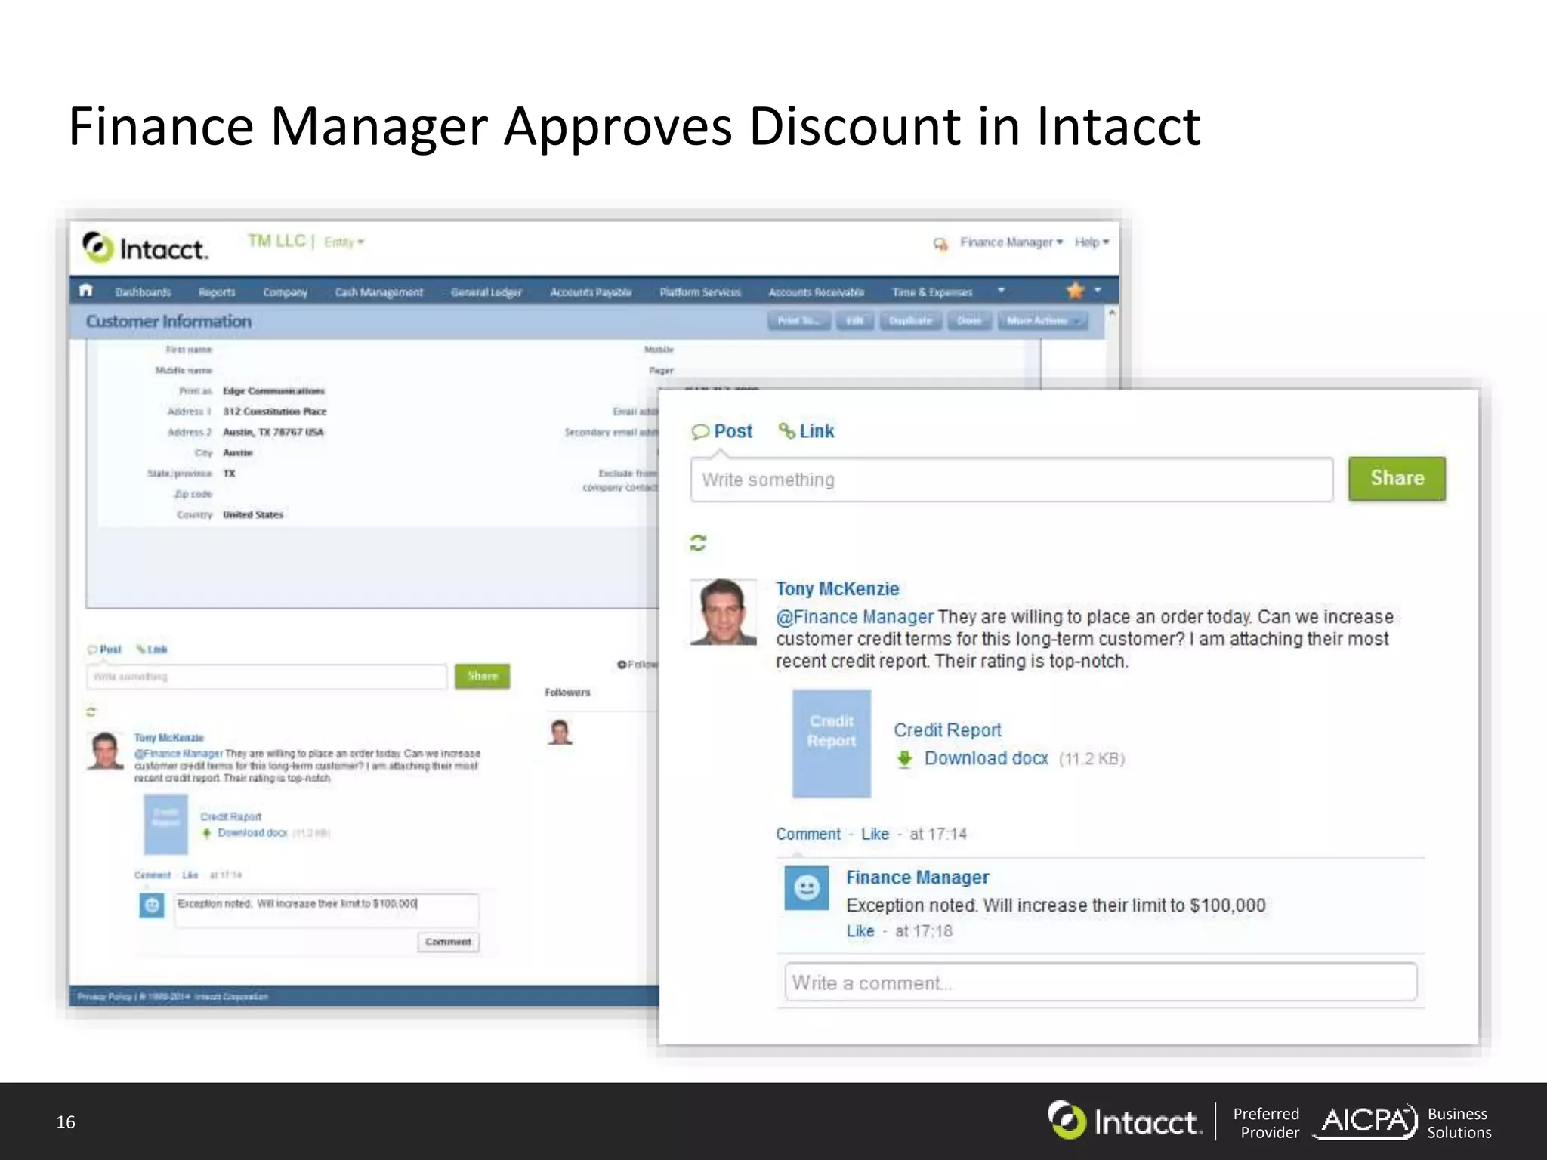Open the Dashboards menu
The height and width of the screenshot is (1160, 1547).
click(x=143, y=292)
